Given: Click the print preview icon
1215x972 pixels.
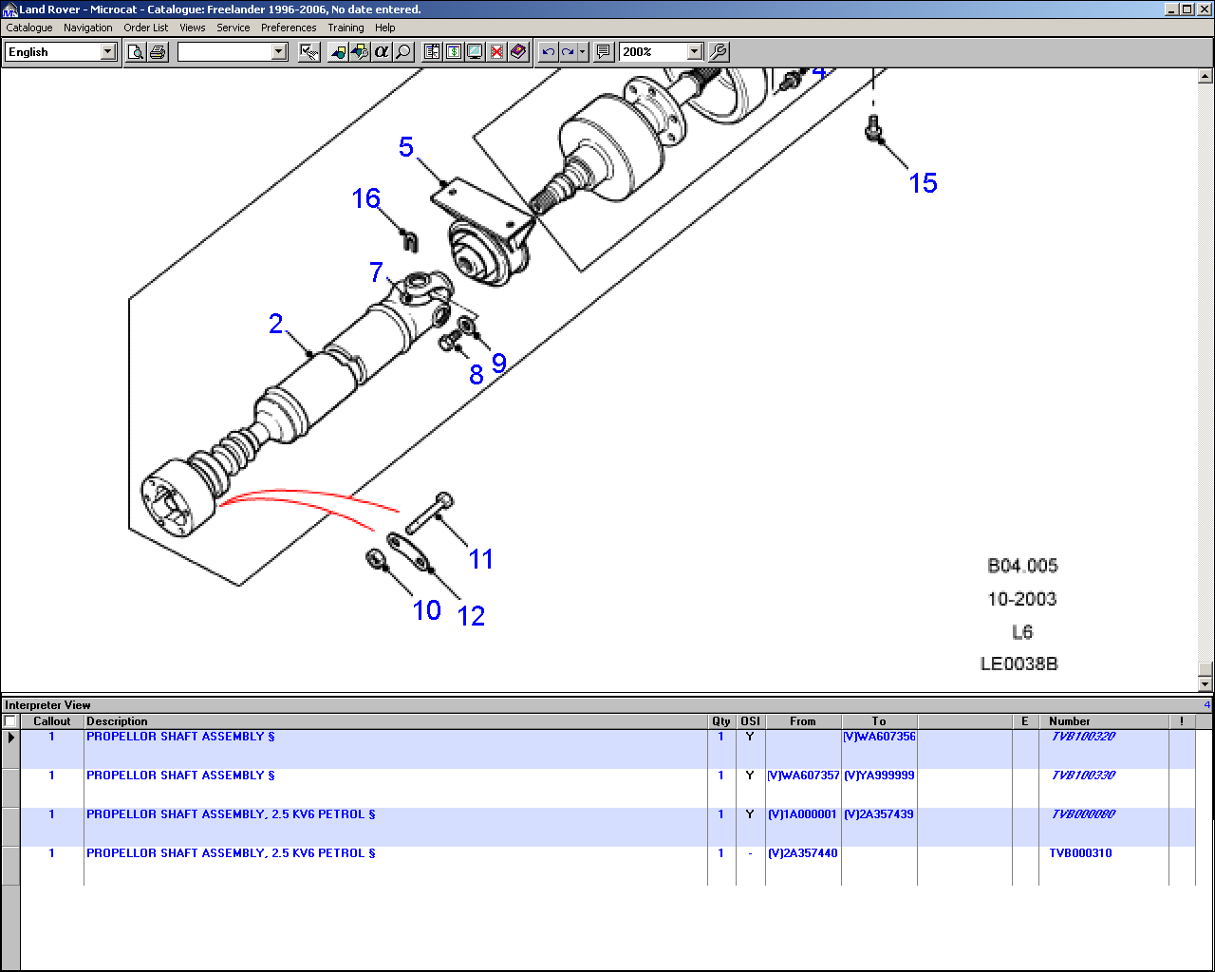Looking at the screenshot, I should [136, 52].
